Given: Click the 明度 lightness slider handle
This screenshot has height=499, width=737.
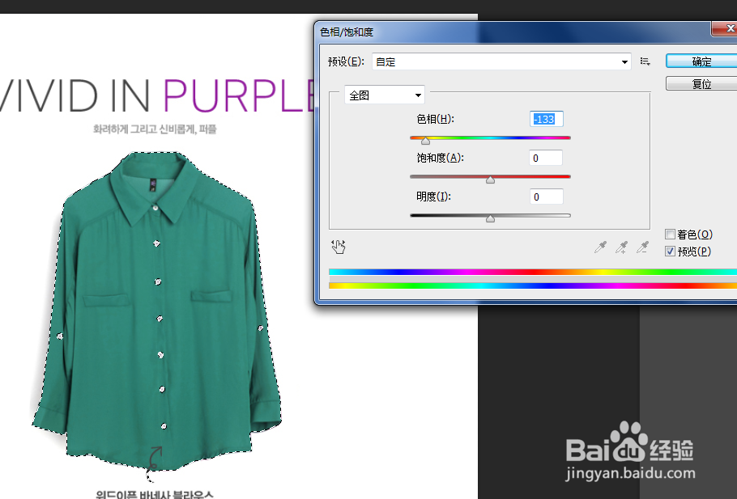Looking at the screenshot, I should [490, 218].
